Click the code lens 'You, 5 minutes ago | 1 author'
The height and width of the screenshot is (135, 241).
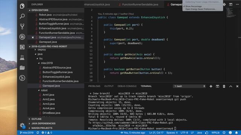pyautogui.click(x=116, y=14)
